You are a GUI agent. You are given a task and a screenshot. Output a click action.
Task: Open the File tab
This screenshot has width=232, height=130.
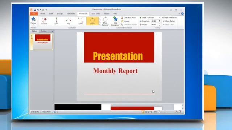[34, 14]
